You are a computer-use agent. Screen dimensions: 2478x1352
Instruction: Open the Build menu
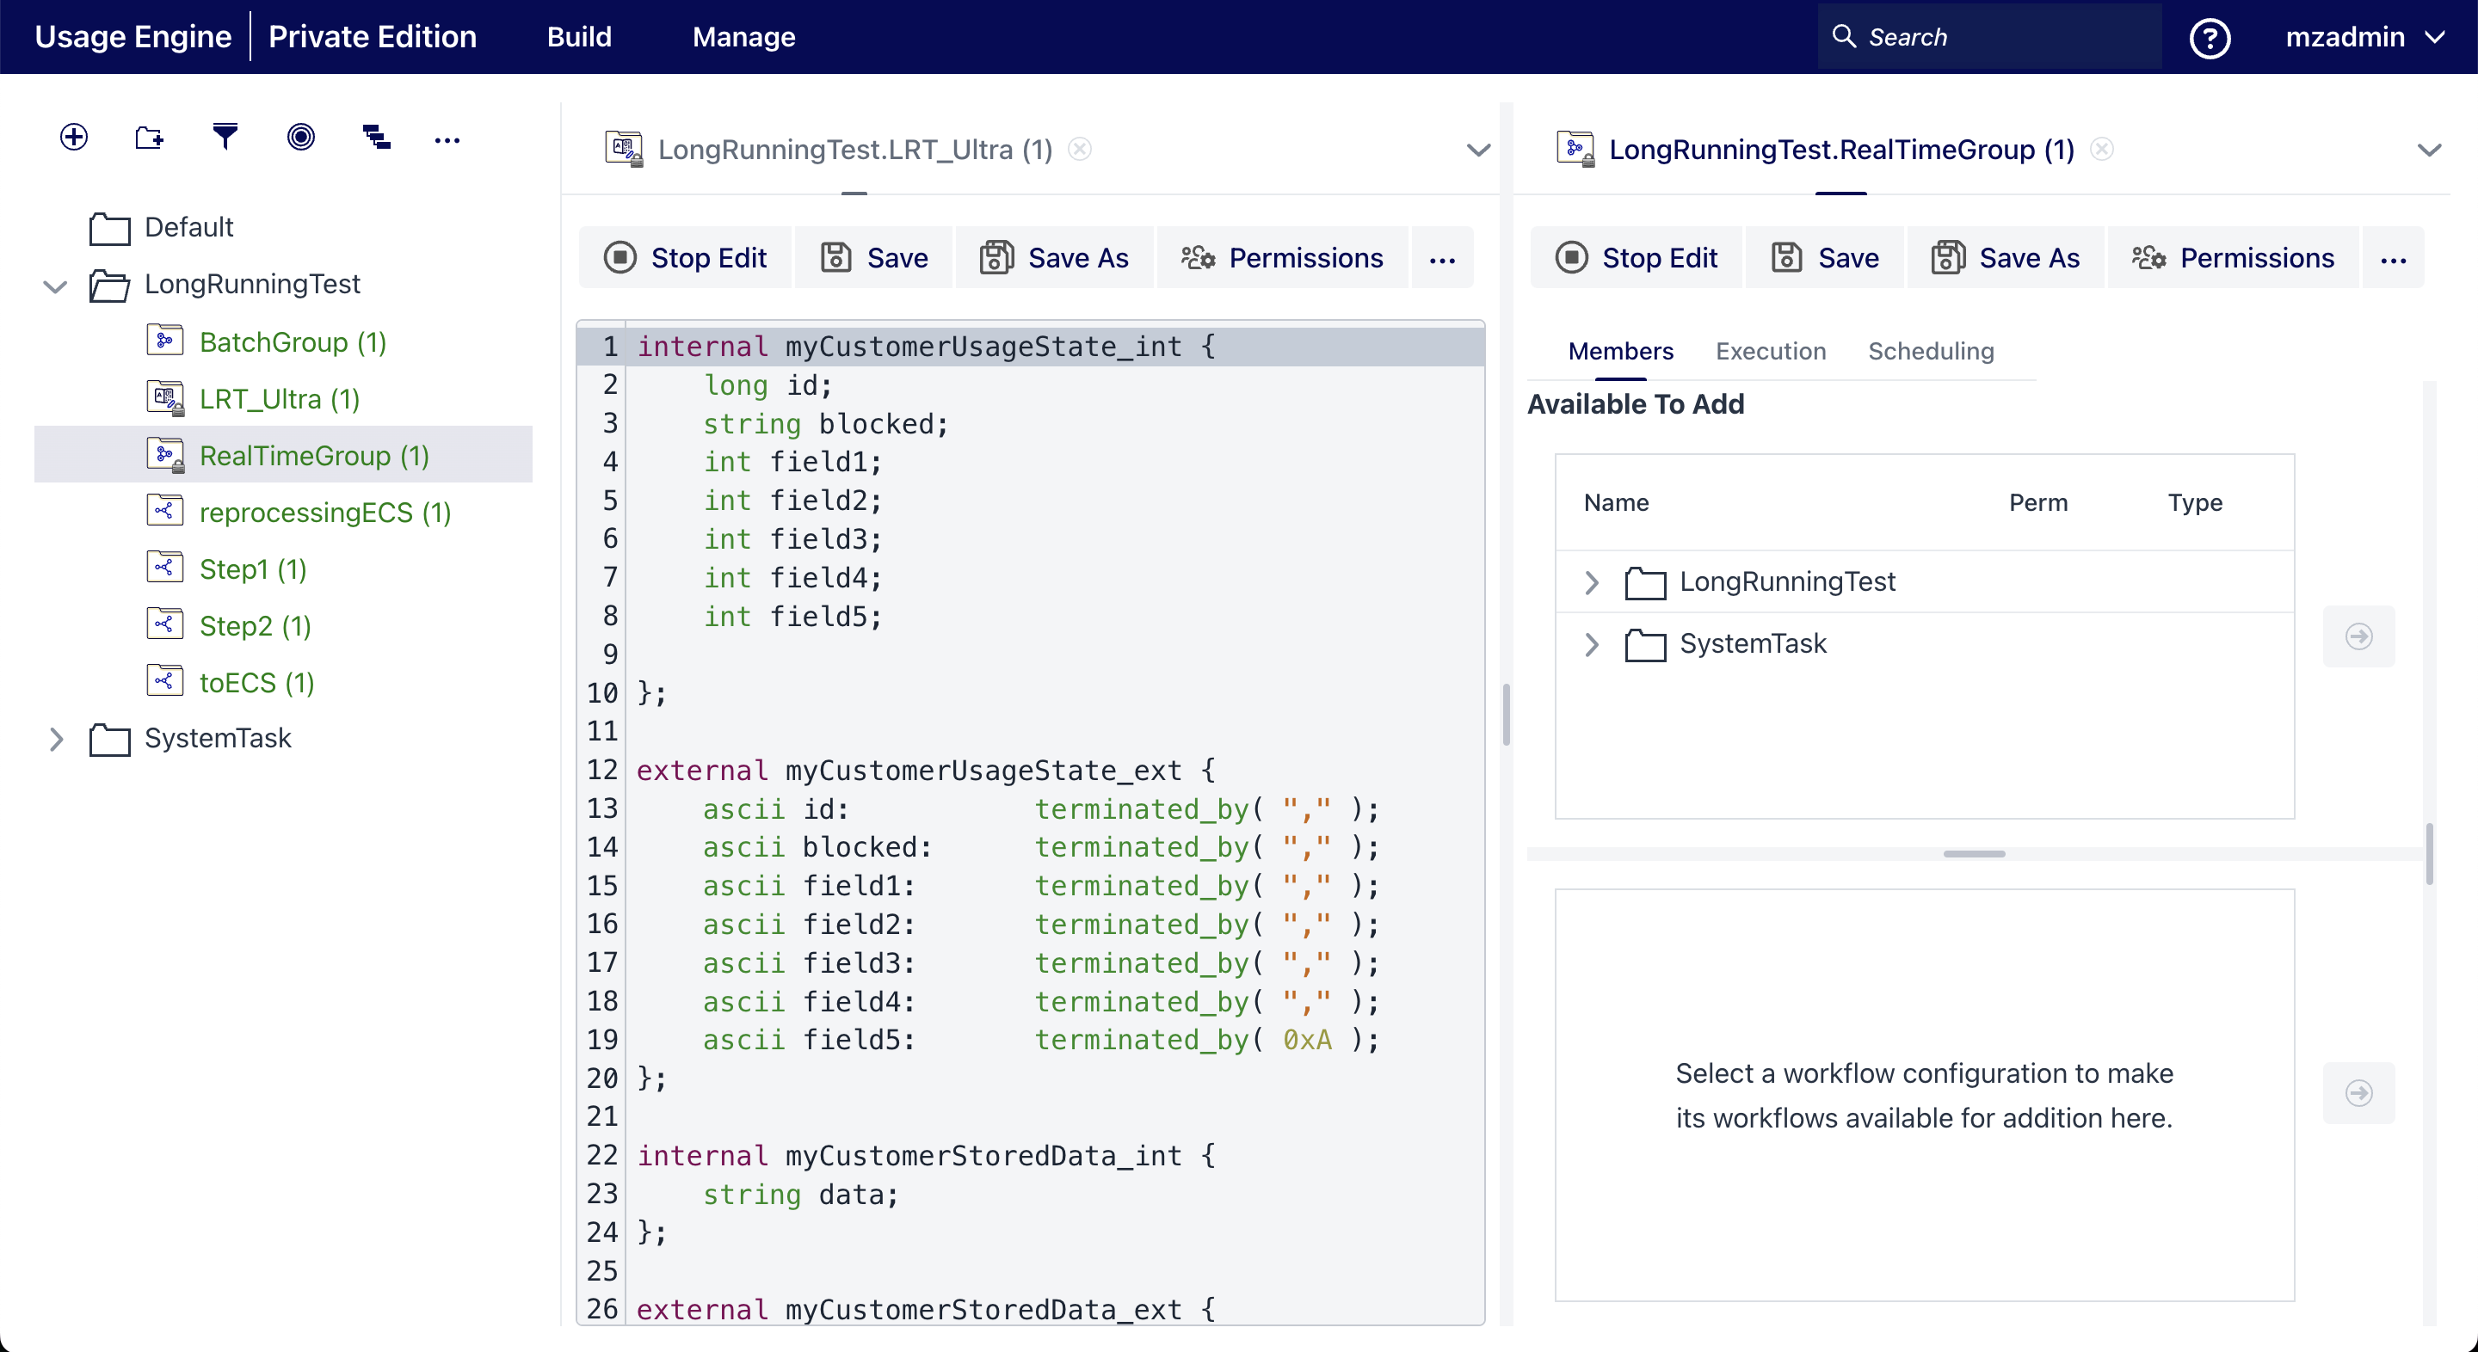coord(579,36)
